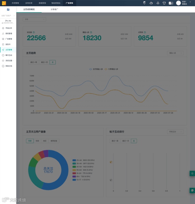Click help icon beside 浏览量

pyautogui.click(x=34, y=32)
